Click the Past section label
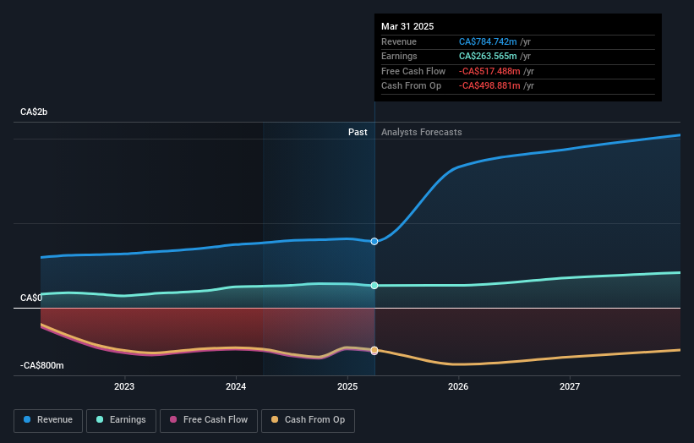 coord(358,132)
